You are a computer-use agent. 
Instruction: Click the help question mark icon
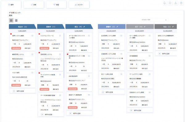click(x=181, y=3)
